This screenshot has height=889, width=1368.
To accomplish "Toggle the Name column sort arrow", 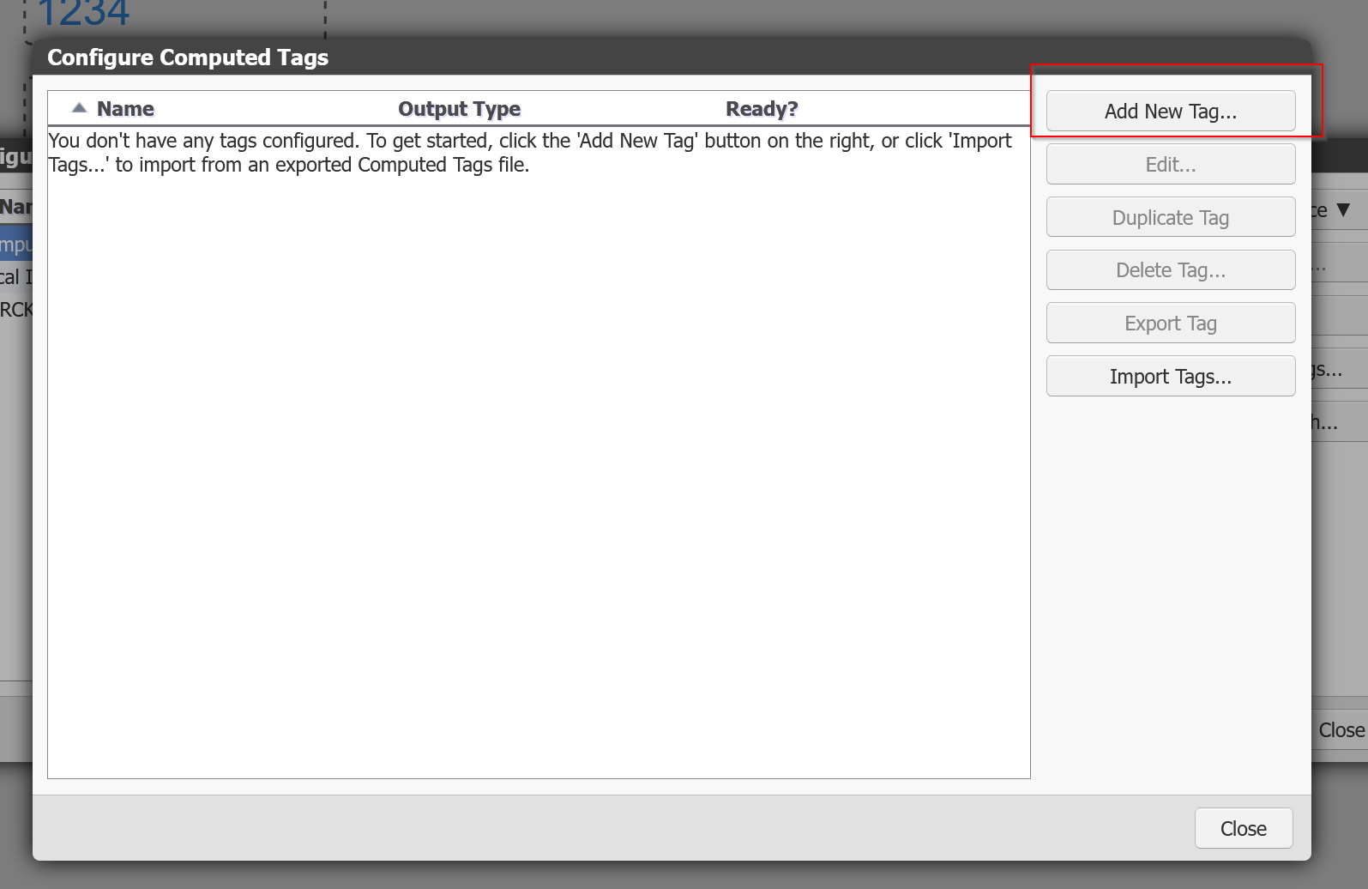I will (x=80, y=108).
